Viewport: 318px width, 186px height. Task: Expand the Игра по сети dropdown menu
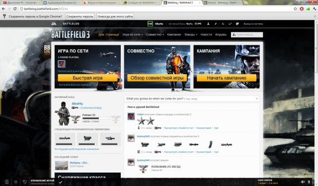tap(133, 34)
